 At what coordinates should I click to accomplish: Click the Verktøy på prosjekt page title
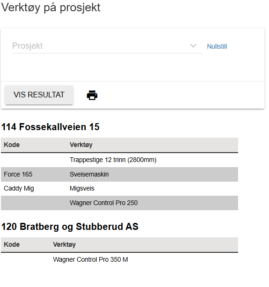[51, 7]
